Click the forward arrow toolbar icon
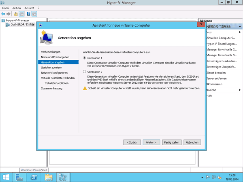 pyautogui.click(x=9, y=14)
